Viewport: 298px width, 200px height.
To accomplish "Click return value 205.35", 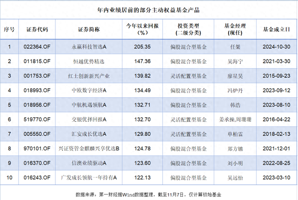I will pyautogui.click(x=142, y=47).
